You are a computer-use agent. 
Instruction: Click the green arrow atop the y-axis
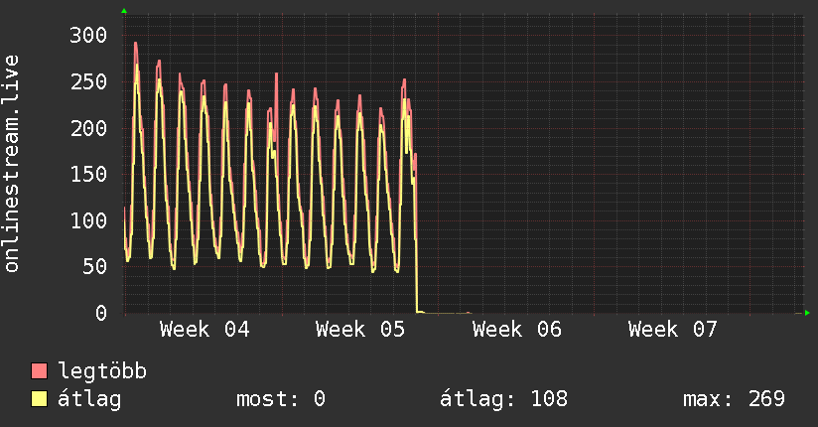pos(124,10)
